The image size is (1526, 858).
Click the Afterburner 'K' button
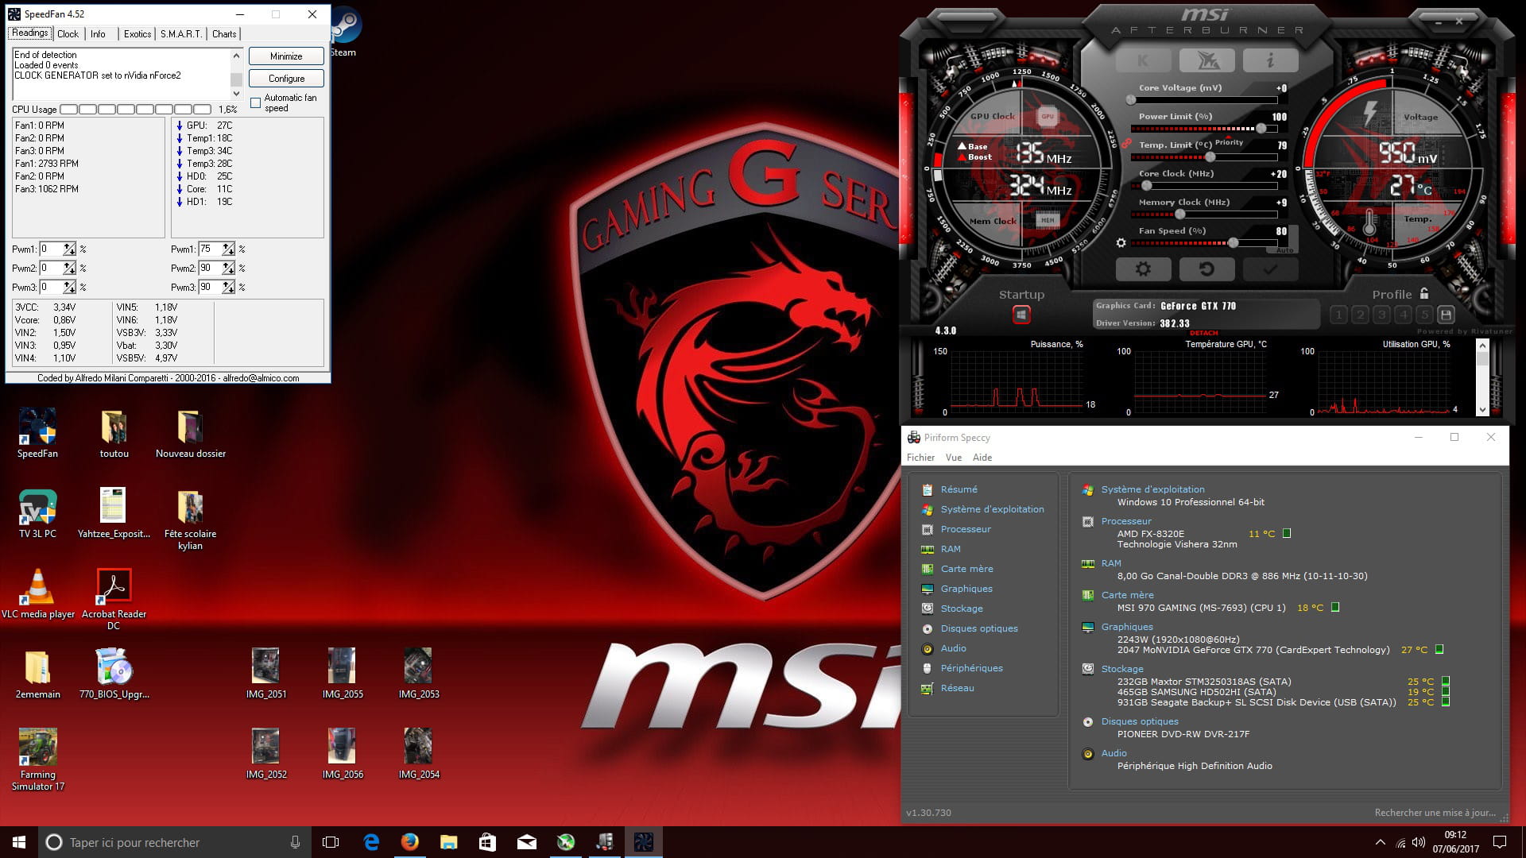[1143, 60]
